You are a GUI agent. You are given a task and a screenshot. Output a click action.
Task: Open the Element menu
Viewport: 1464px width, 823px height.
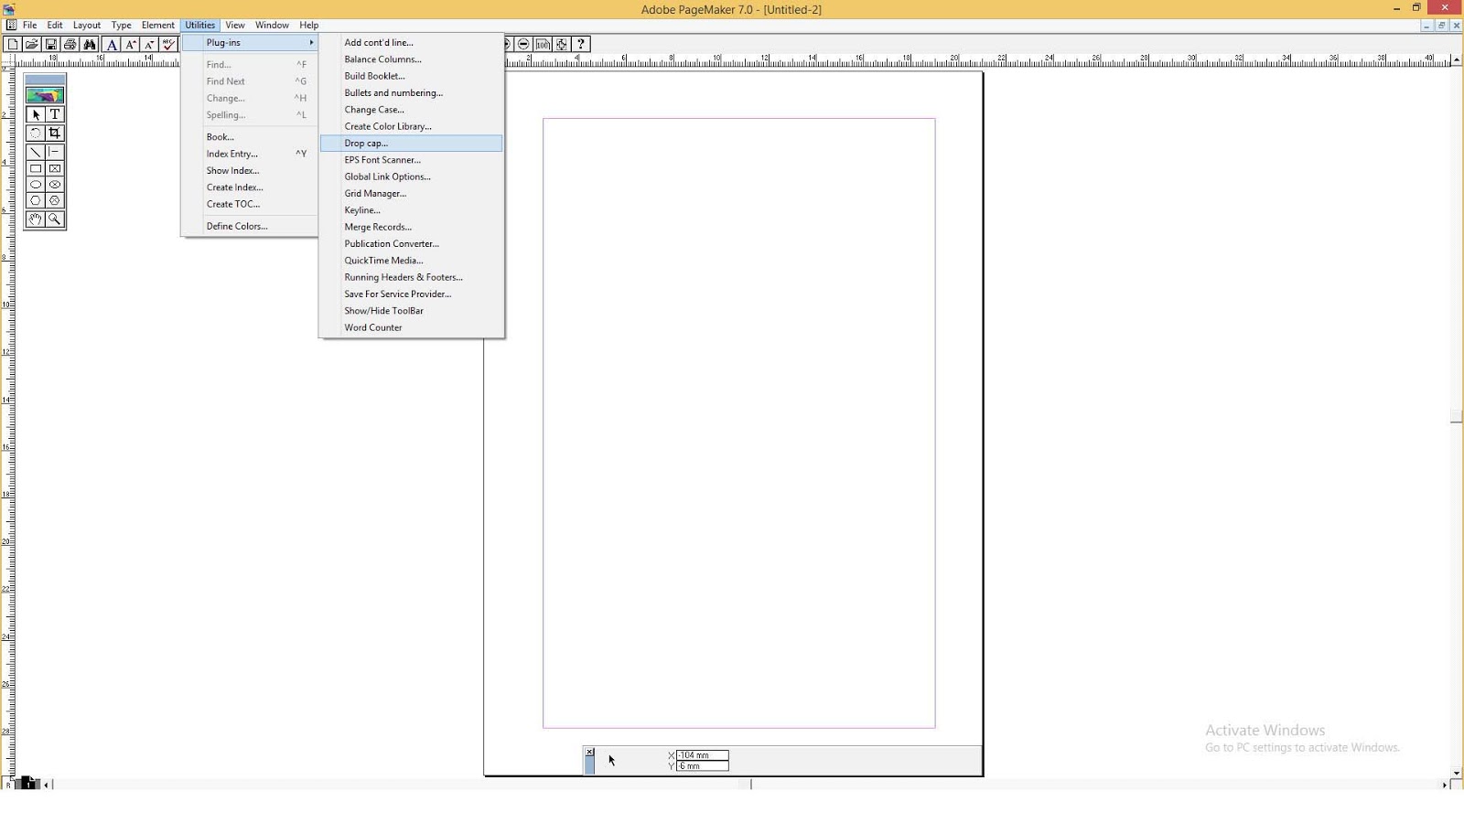(x=158, y=26)
